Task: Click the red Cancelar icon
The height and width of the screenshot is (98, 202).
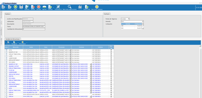Action: click(x=39, y=7)
